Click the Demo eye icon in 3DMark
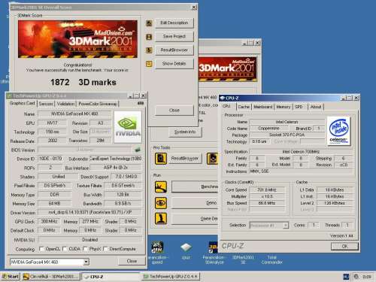 point(161,203)
